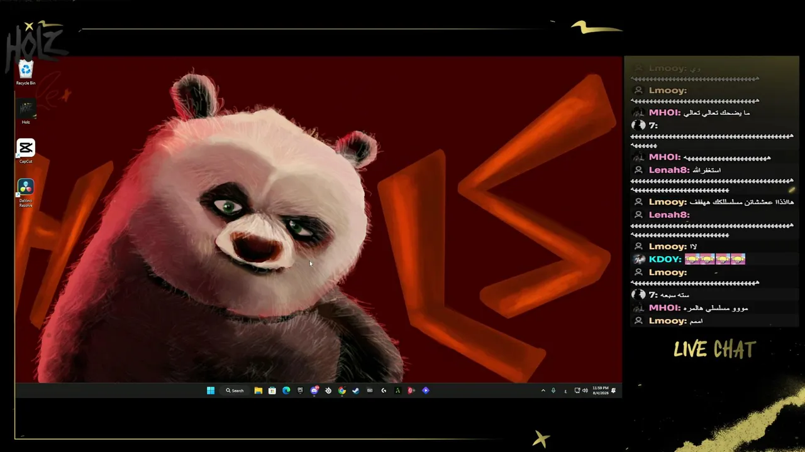
Task: Open Steam from the taskbar
Action: click(355, 390)
